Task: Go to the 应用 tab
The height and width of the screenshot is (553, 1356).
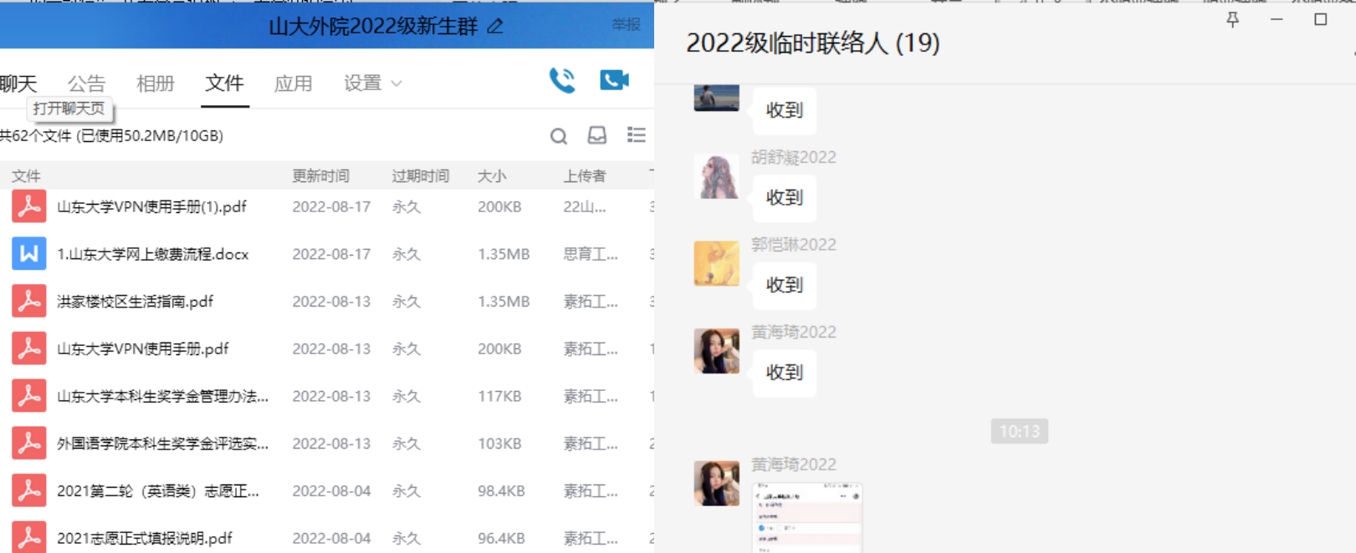Action: [x=293, y=84]
